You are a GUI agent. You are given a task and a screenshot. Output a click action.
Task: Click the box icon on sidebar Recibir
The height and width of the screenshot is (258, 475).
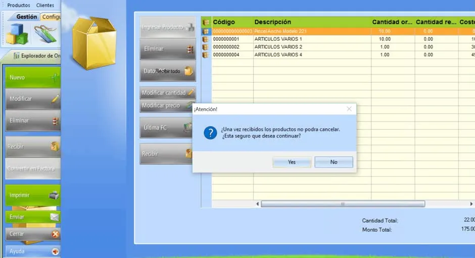coord(55,146)
